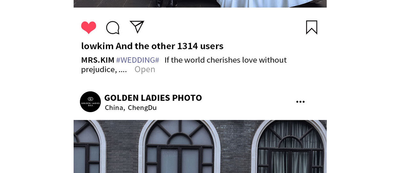
Task: Tap the middle arched window in photo
Action: point(179,147)
